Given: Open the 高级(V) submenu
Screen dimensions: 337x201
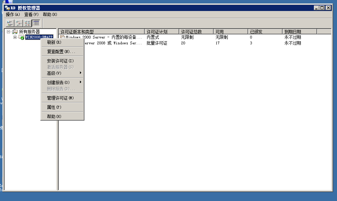Looking at the screenshot, I should pos(62,73).
